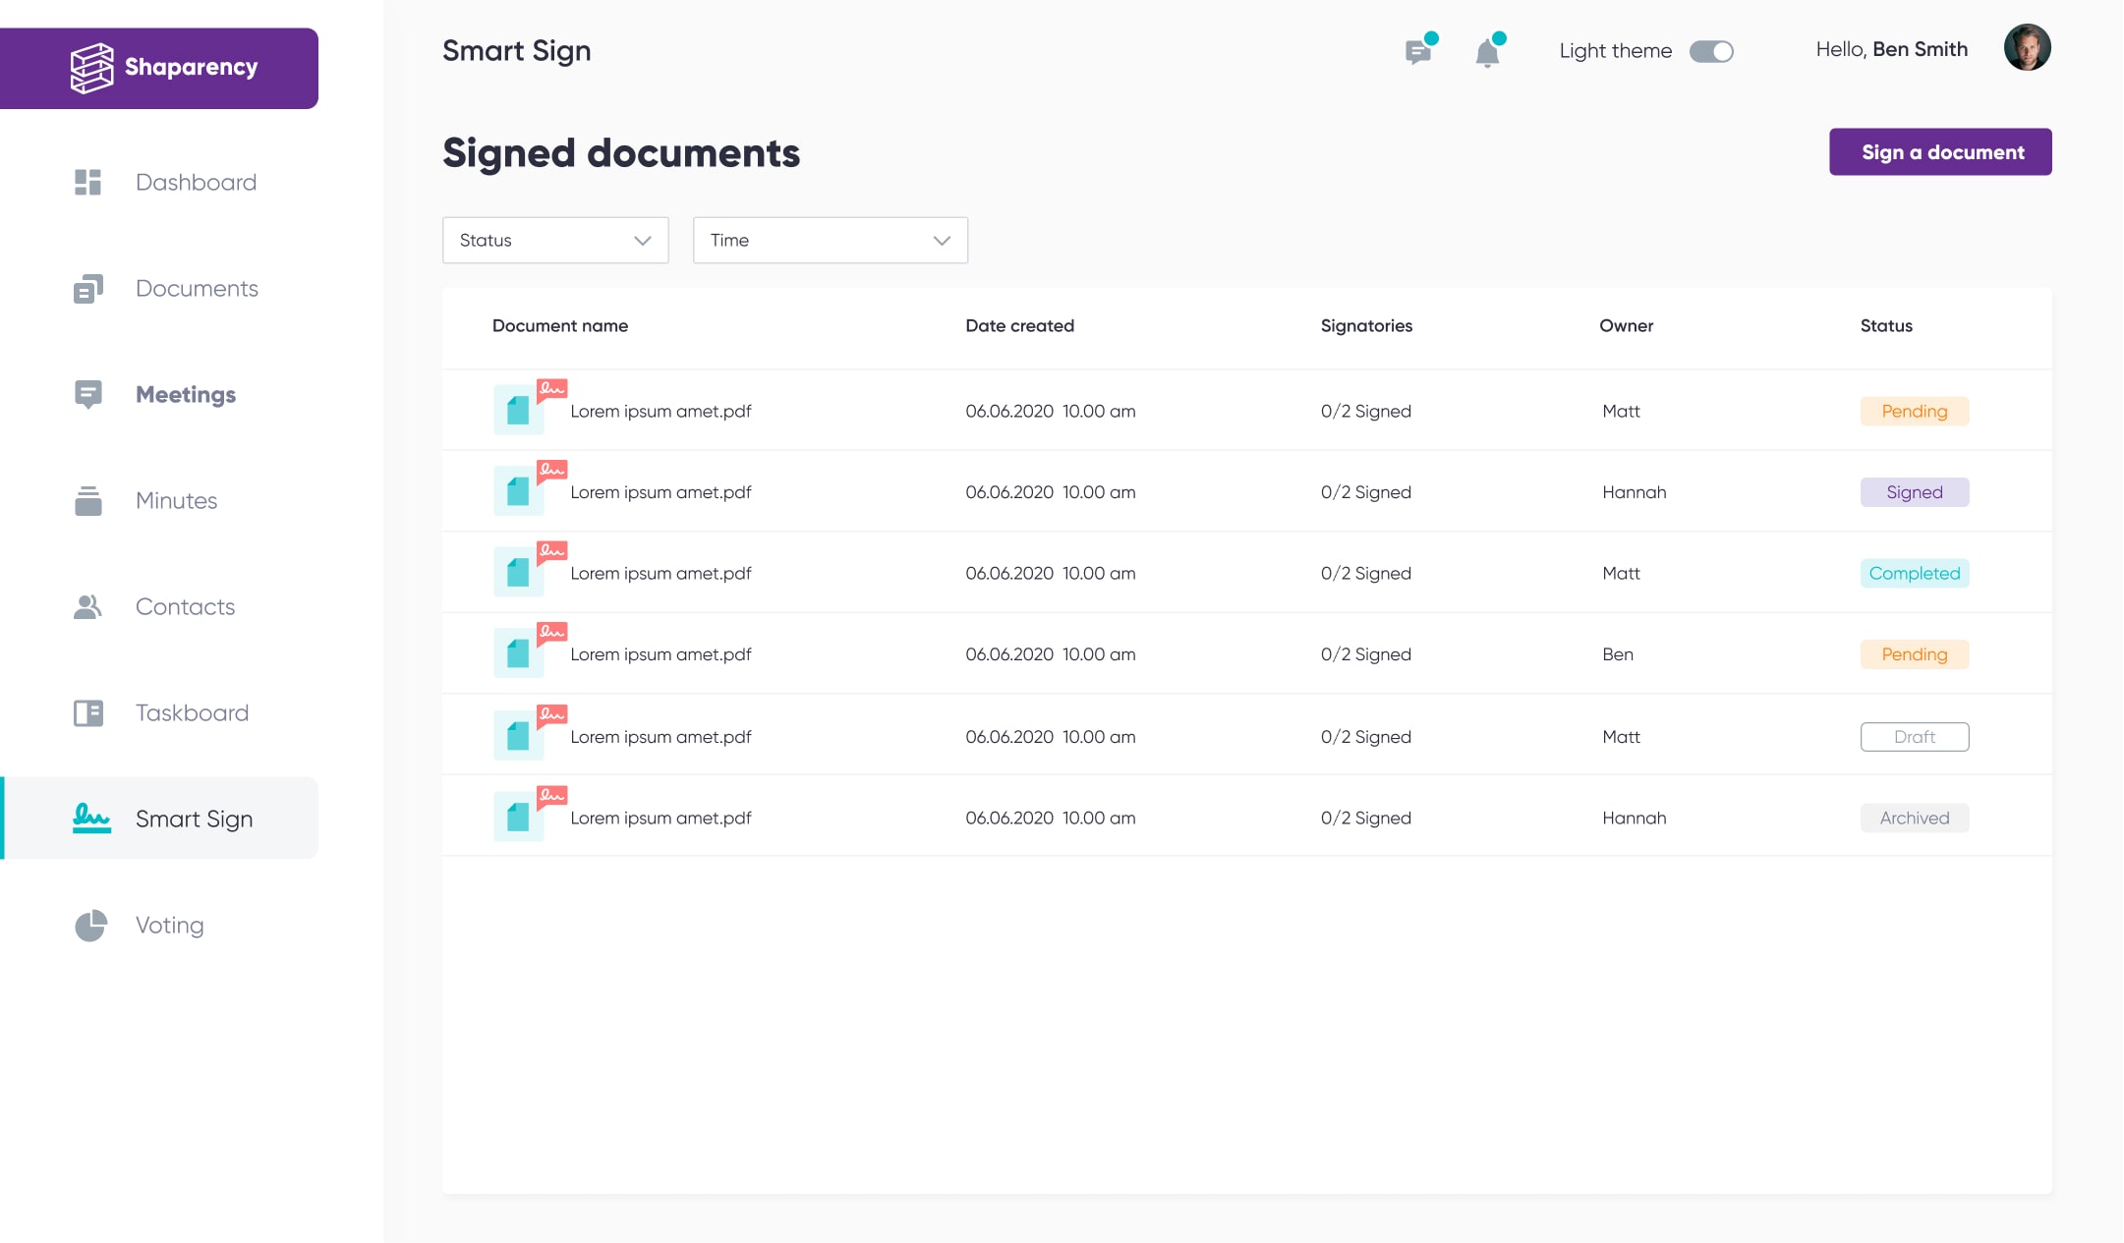
Task: Open Minutes from the sidebar
Action: [176, 501]
